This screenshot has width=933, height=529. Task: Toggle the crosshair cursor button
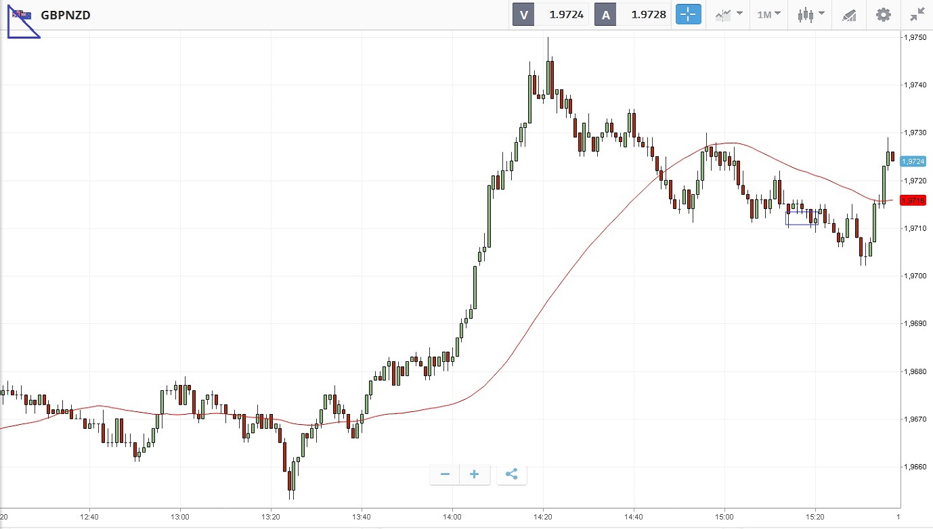point(688,14)
